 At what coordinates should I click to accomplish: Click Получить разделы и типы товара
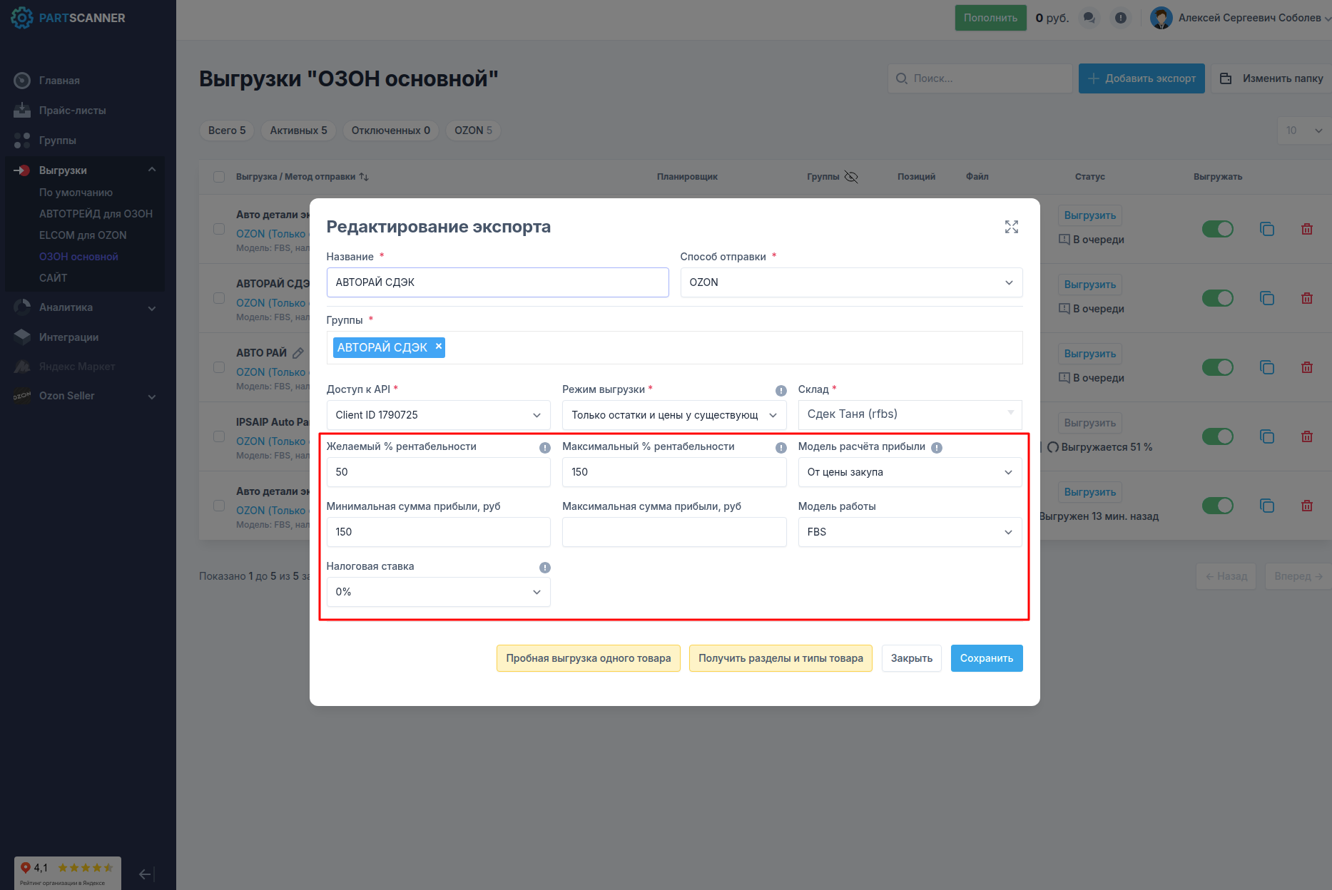click(x=781, y=658)
